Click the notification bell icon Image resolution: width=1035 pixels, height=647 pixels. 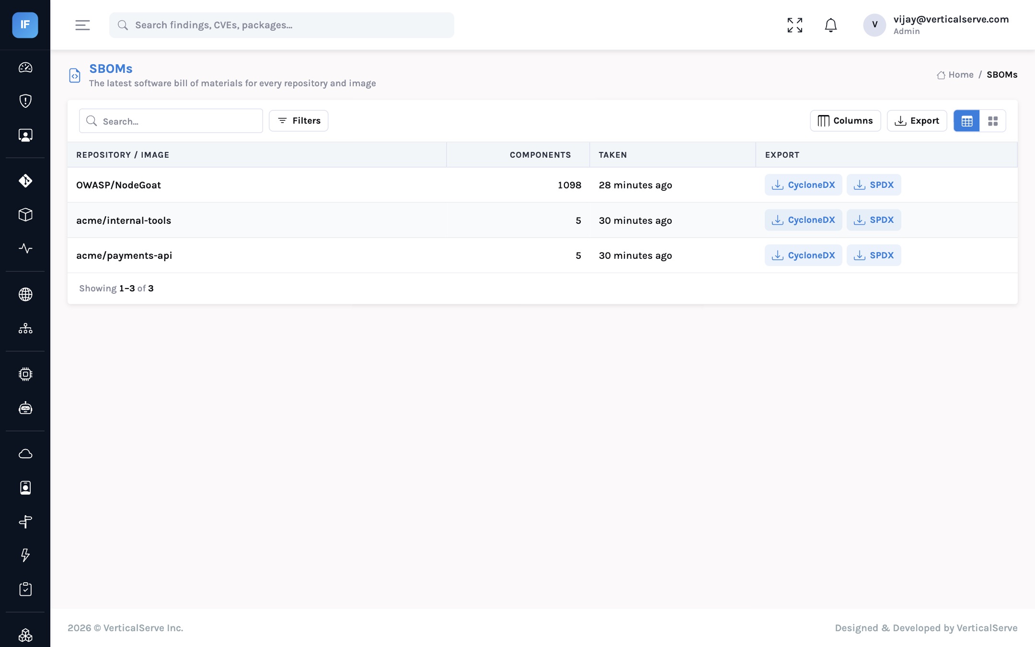(831, 25)
